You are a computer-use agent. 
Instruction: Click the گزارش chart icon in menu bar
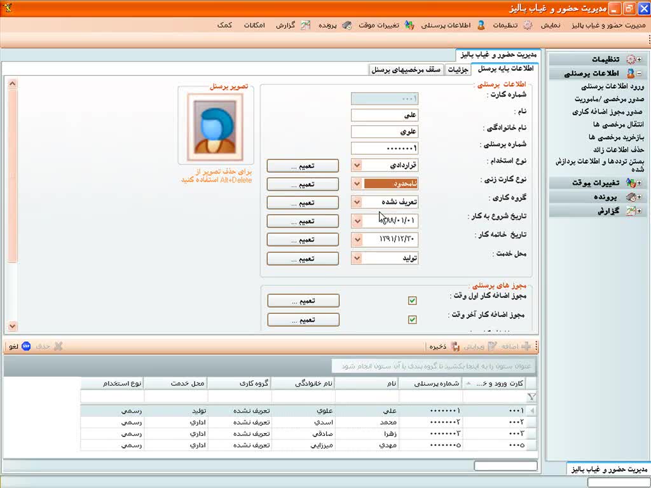[x=305, y=25]
